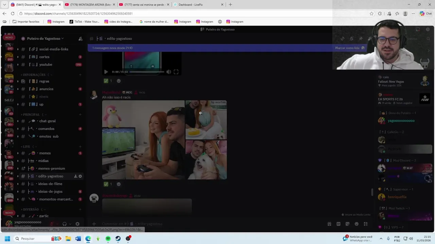Open the sticker picker in chat bar
This screenshot has width=435, height=244.
point(347,224)
